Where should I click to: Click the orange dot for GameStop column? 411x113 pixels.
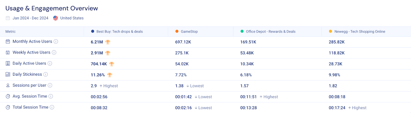click(177, 31)
